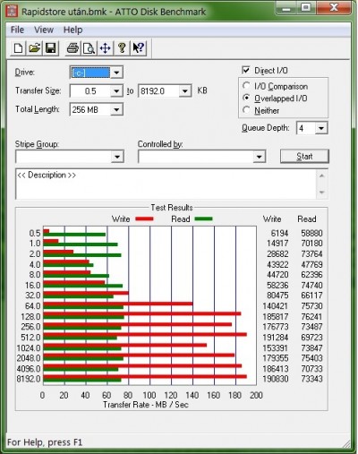Click the write value 190830
The height and width of the screenshot is (454, 358).
[275, 379]
